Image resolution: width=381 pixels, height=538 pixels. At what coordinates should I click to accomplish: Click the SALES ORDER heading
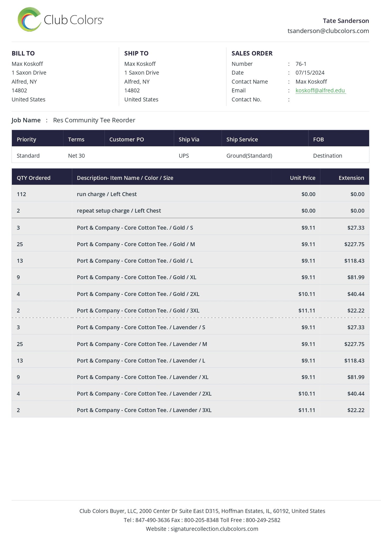[x=252, y=53]
